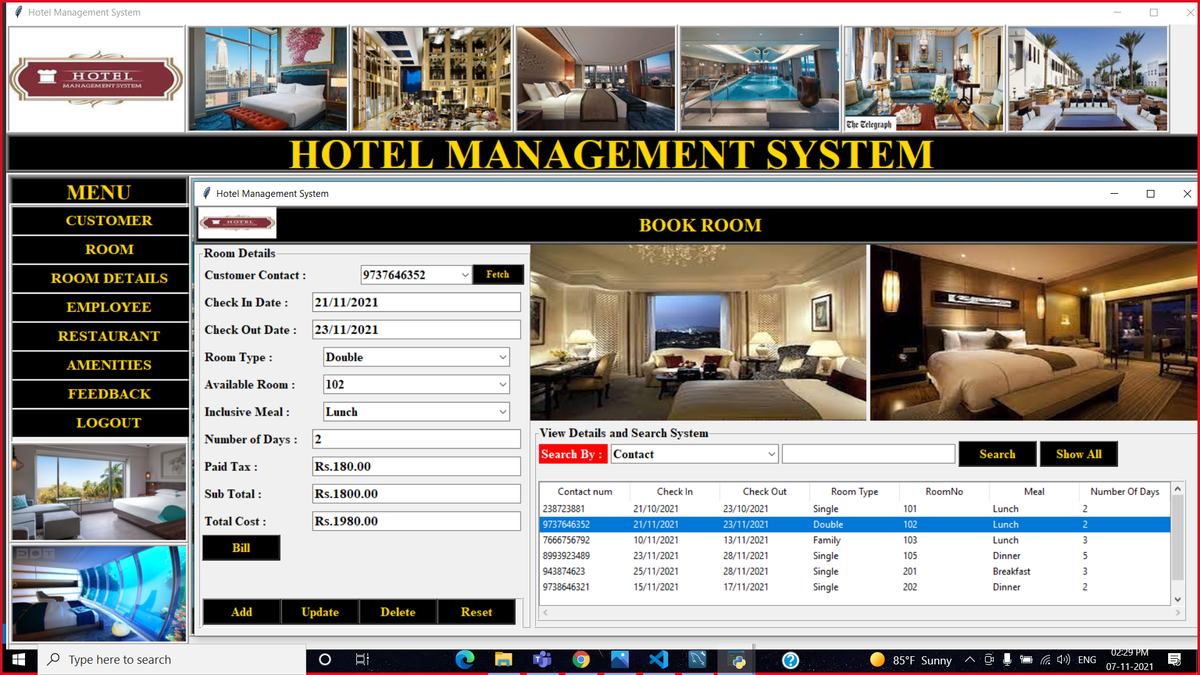This screenshot has width=1200, height=675.
Task: Open the RESTAURANT menu section
Action: (x=109, y=336)
